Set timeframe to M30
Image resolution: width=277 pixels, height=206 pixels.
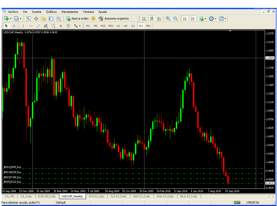111,26
